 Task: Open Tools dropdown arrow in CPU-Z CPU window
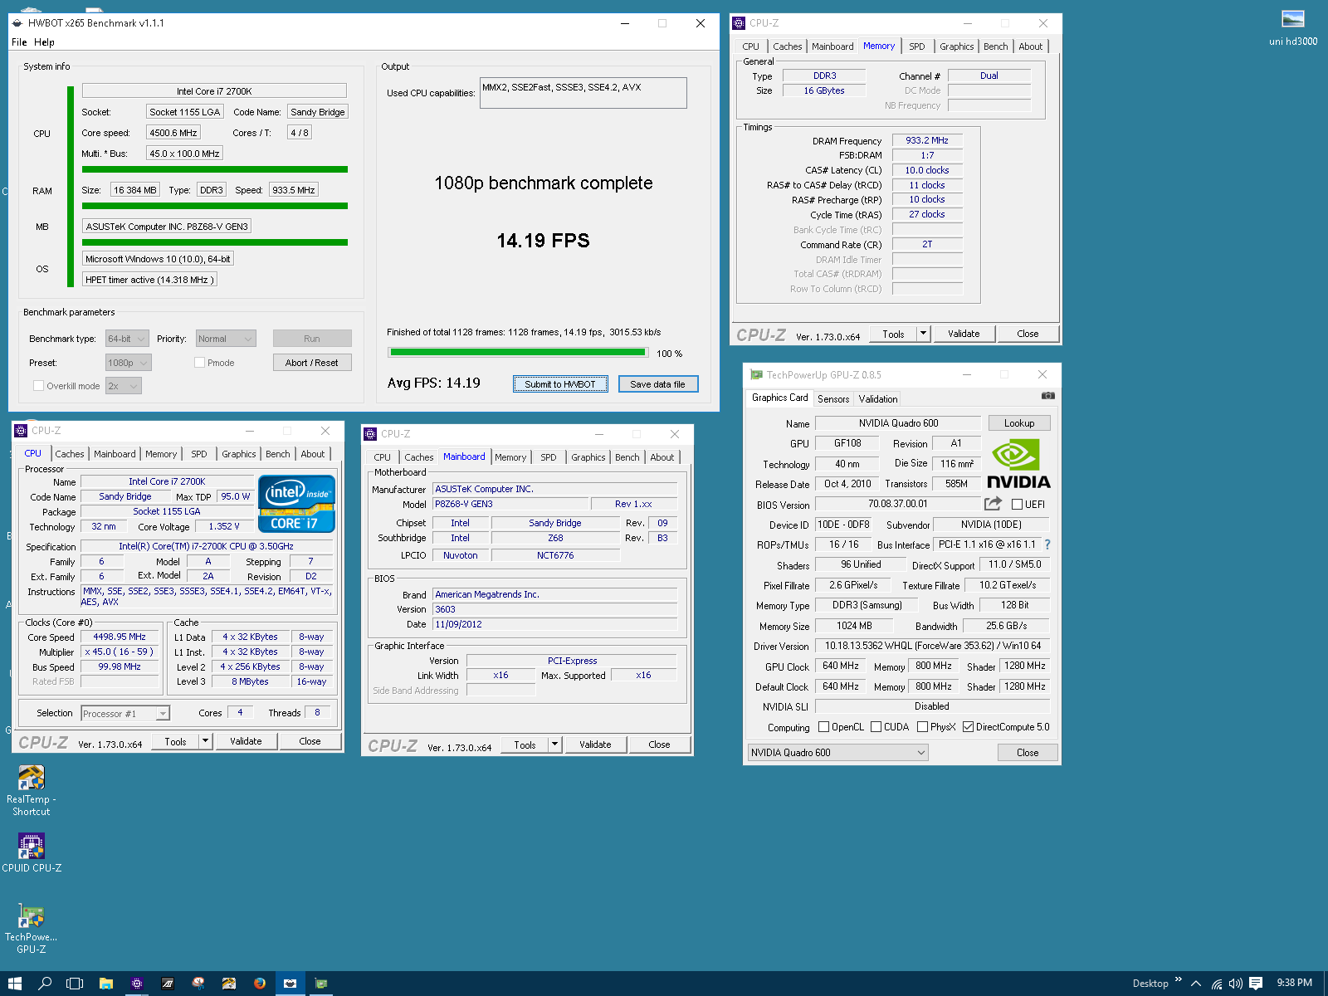[x=205, y=741]
